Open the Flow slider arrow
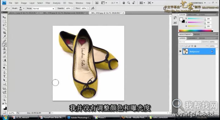The image size is (220, 120). coord(88,8)
